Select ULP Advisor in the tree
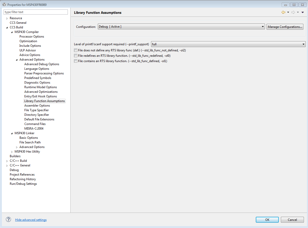This screenshot has height=228, width=308. coord(28,50)
